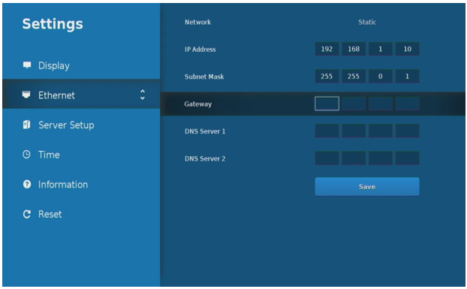Viewport: 467px width, 289px height.
Task: Focus the Gateway fourth octet box
Action: point(407,104)
